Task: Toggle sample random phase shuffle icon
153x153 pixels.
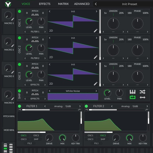Action: pyautogui.click(x=143, y=92)
